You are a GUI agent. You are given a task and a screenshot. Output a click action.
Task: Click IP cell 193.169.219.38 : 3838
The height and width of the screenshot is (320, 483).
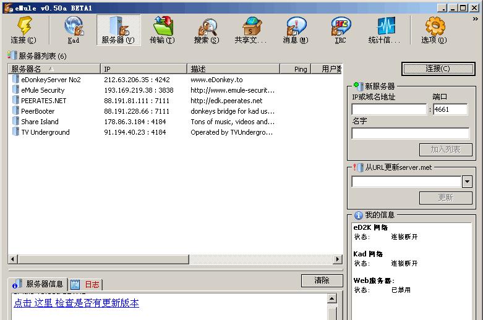[139, 90]
